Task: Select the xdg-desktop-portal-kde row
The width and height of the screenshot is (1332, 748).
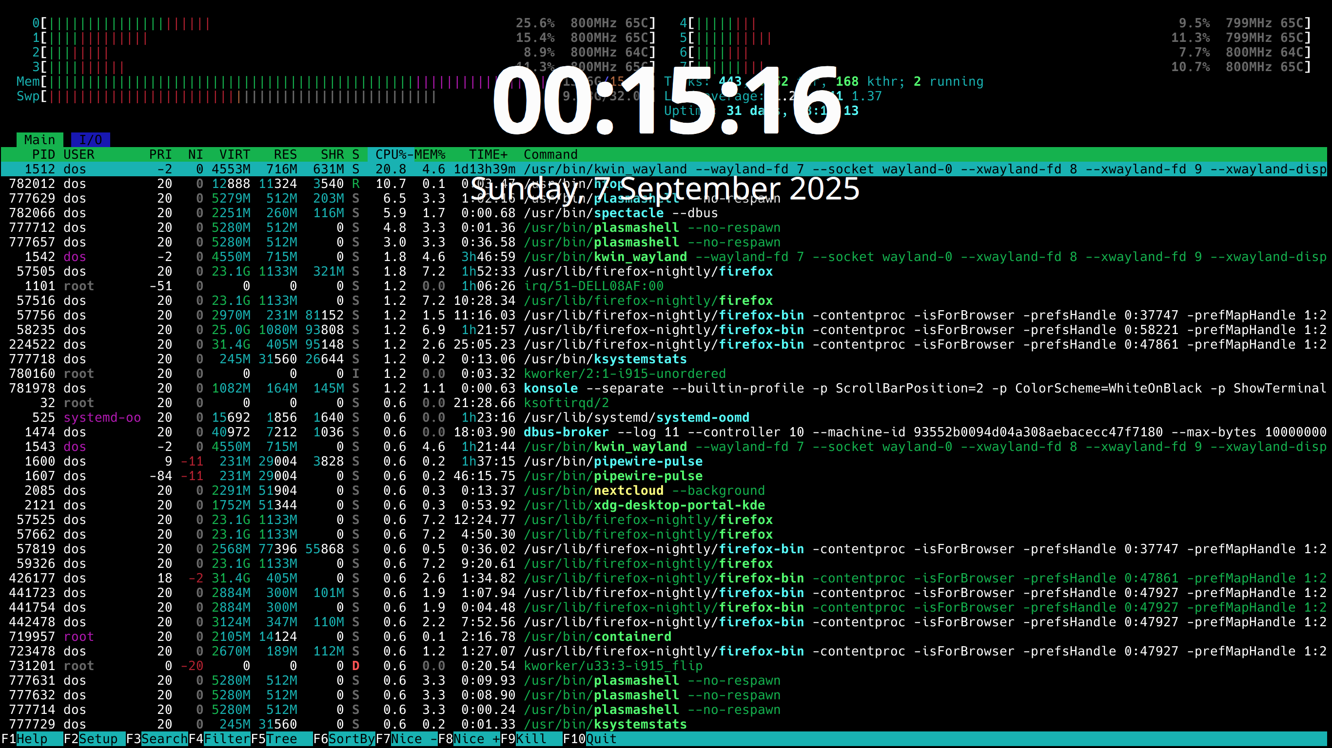Action: 664,505
